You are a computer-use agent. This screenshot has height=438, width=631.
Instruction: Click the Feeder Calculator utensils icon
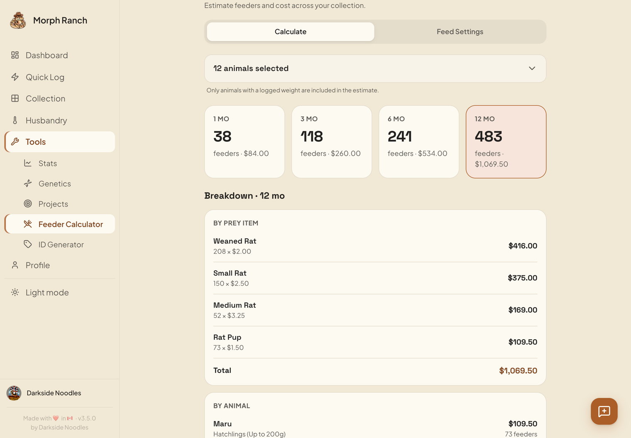[28, 224]
